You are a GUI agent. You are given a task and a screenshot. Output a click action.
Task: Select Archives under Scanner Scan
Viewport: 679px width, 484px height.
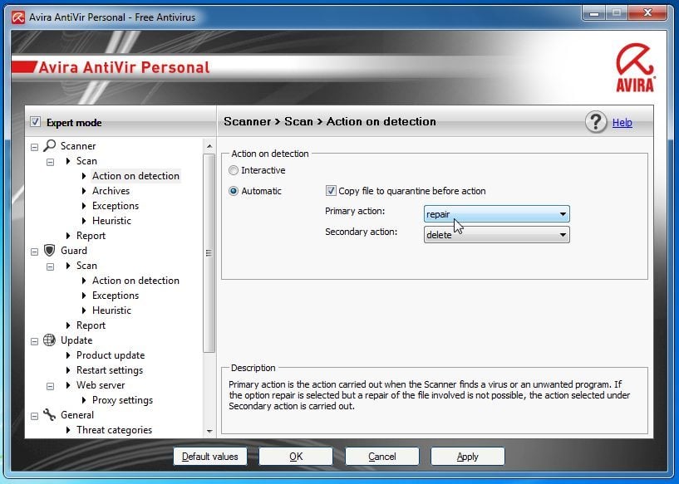[111, 191]
